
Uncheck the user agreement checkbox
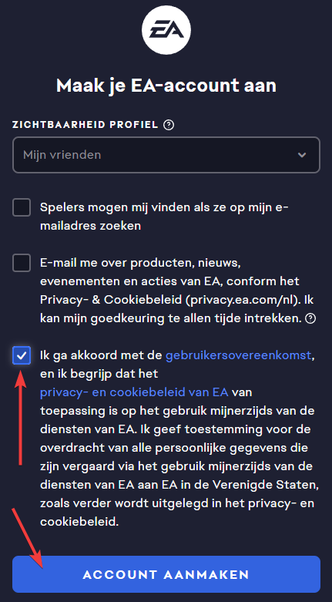pyautogui.click(x=22, y=355)
